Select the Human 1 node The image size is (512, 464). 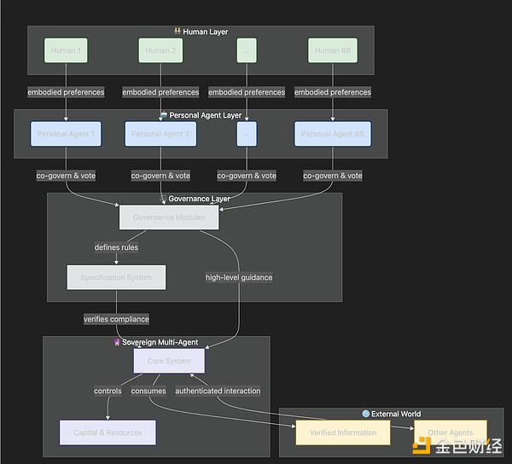click(66, 50)
